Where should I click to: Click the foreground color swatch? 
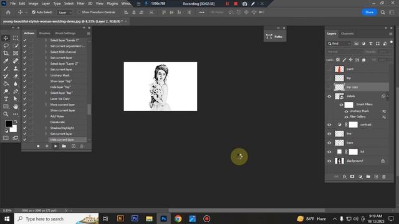click(x=8, y=124)
